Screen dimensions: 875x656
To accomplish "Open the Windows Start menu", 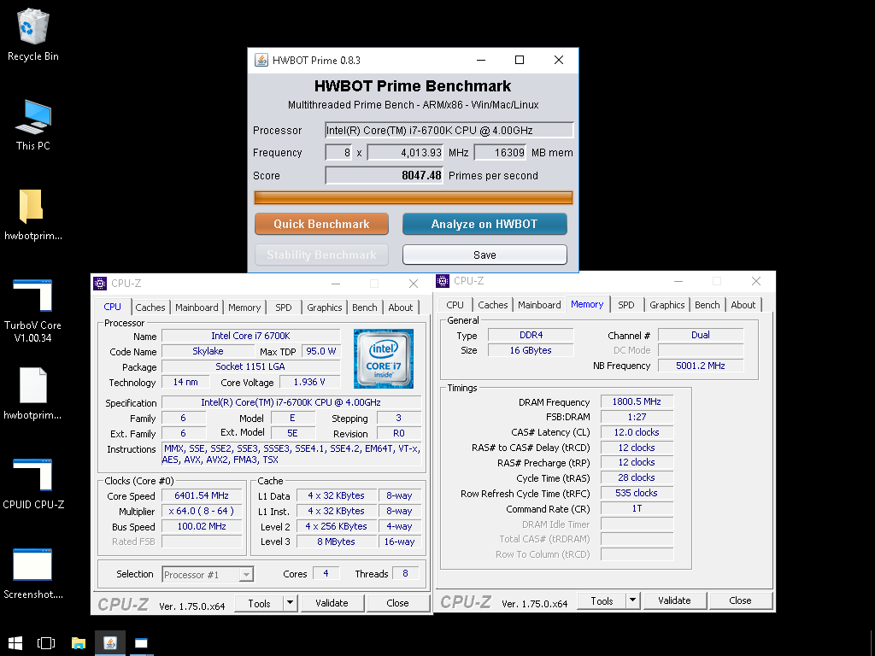I will pyautogui.click(x=15, y=642).
